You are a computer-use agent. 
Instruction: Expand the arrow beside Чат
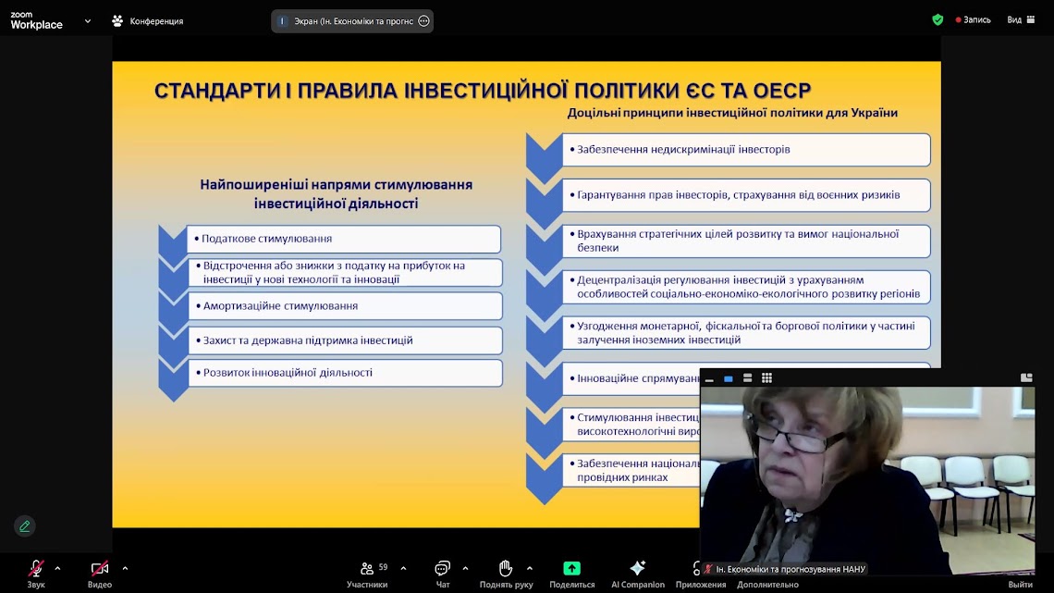click(x=465, y=569)
